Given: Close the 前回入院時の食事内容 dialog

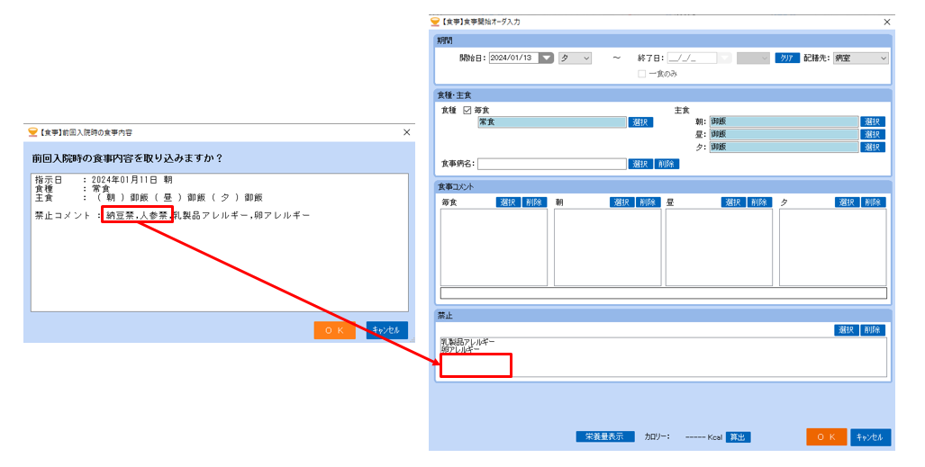Looking at the screenshot, I should point(406,132).
